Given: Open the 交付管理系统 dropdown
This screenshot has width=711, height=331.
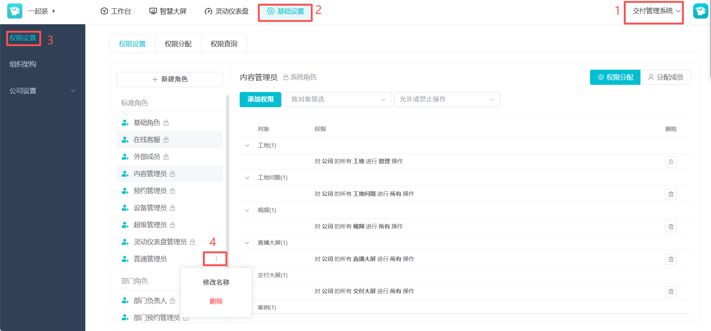Looking at the screenshot, I should coord(656,11).
